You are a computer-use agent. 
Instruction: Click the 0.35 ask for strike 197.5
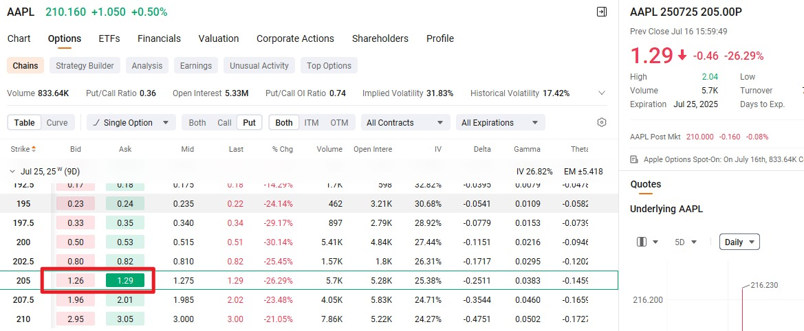tap(125, 223)
